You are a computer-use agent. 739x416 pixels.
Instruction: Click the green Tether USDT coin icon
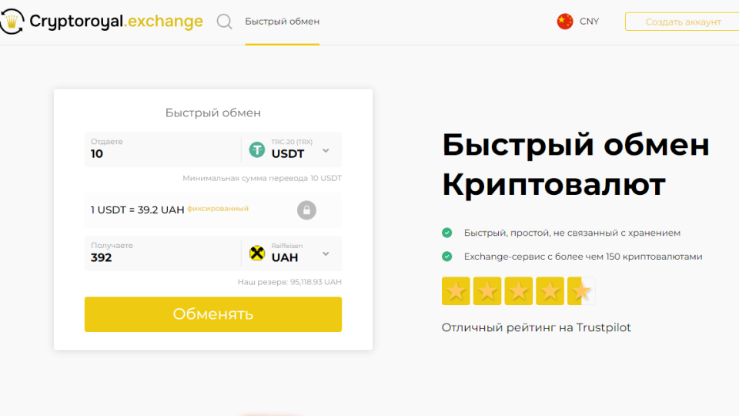pyautogui.click(x=257, y=149)
